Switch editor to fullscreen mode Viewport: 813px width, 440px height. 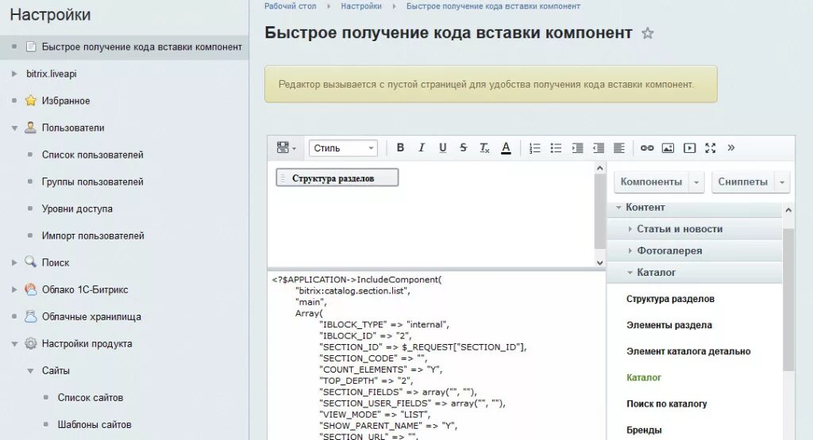pyautogui.click(x=711, y=148)
